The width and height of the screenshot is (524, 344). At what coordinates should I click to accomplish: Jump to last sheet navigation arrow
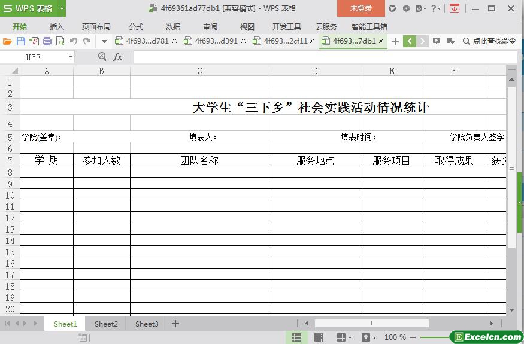(36, 323)
